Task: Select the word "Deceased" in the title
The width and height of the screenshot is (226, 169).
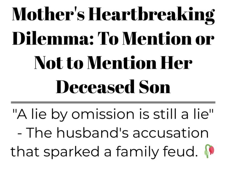Action: 94,86
